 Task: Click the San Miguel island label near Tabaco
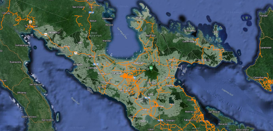214,112
